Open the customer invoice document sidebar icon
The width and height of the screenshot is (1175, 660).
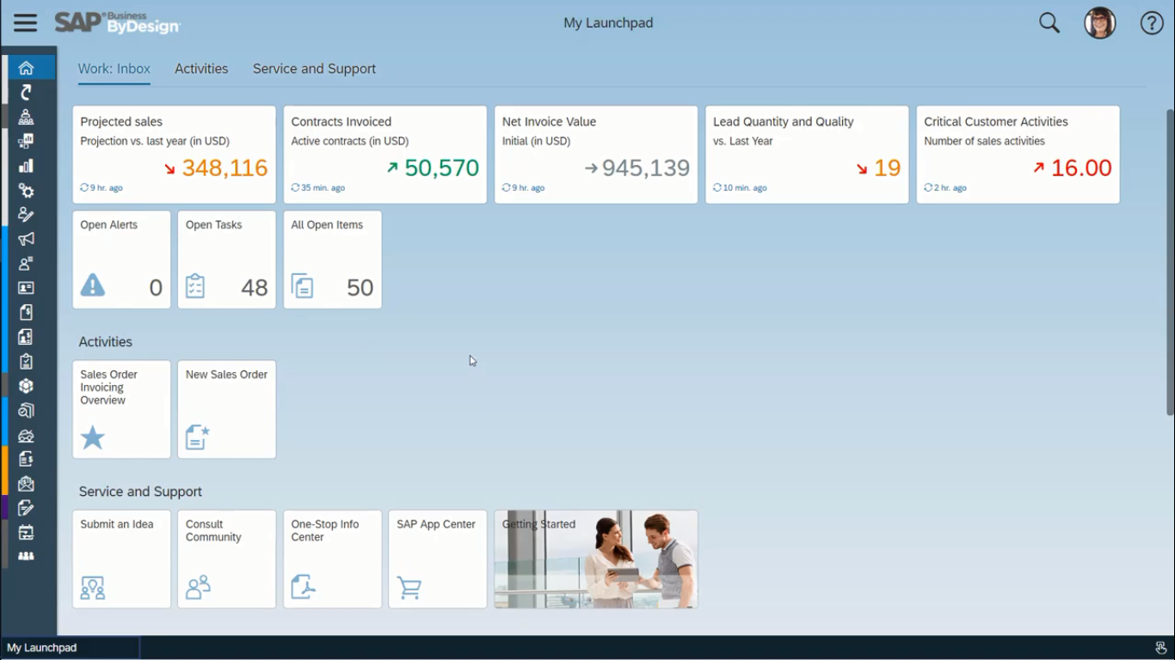tap(26, 337)
